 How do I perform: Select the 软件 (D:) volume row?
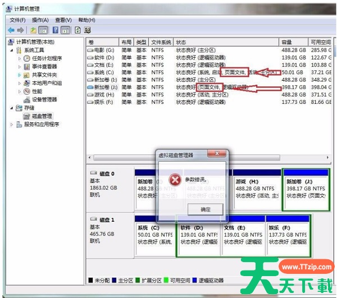208,58
